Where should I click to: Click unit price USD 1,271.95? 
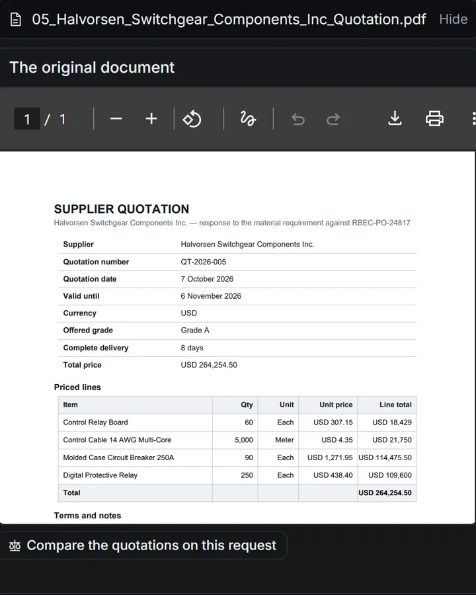click(x=330, y=457)
